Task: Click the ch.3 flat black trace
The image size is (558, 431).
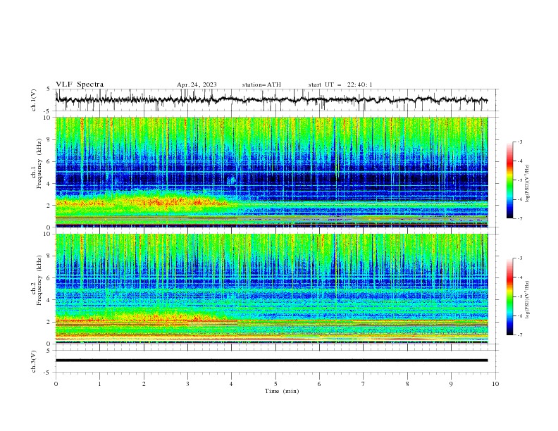Action: click(x=271, y=361)
